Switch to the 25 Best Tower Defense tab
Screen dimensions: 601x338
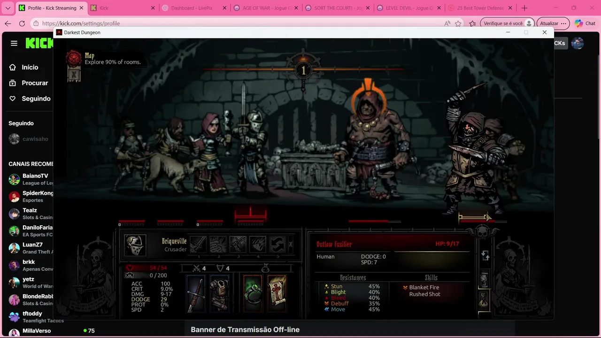480,8
